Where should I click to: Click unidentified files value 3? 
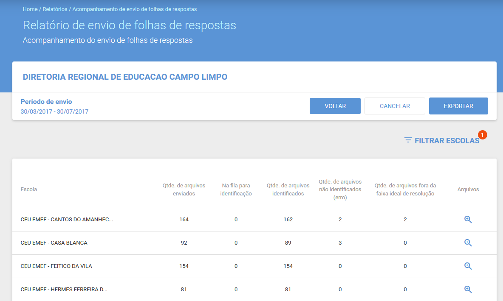pos(340,243)
